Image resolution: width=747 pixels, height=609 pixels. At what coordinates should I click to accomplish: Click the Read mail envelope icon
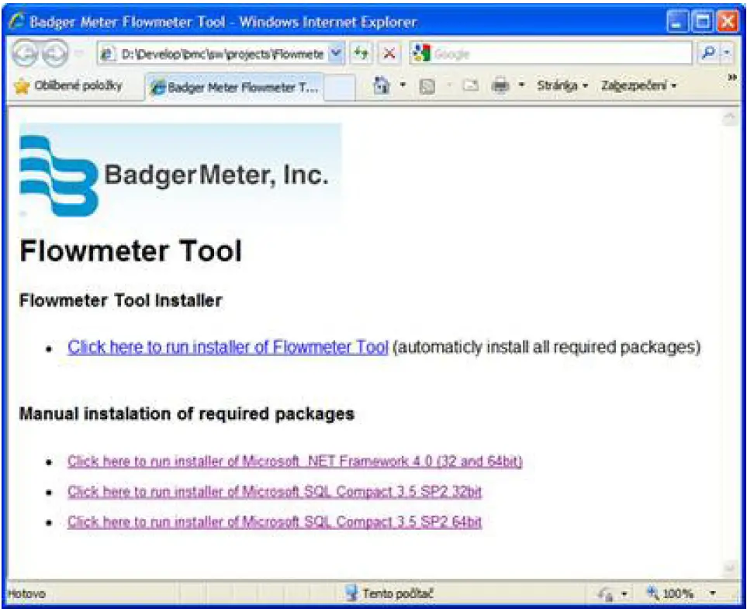tap(470, 86)
